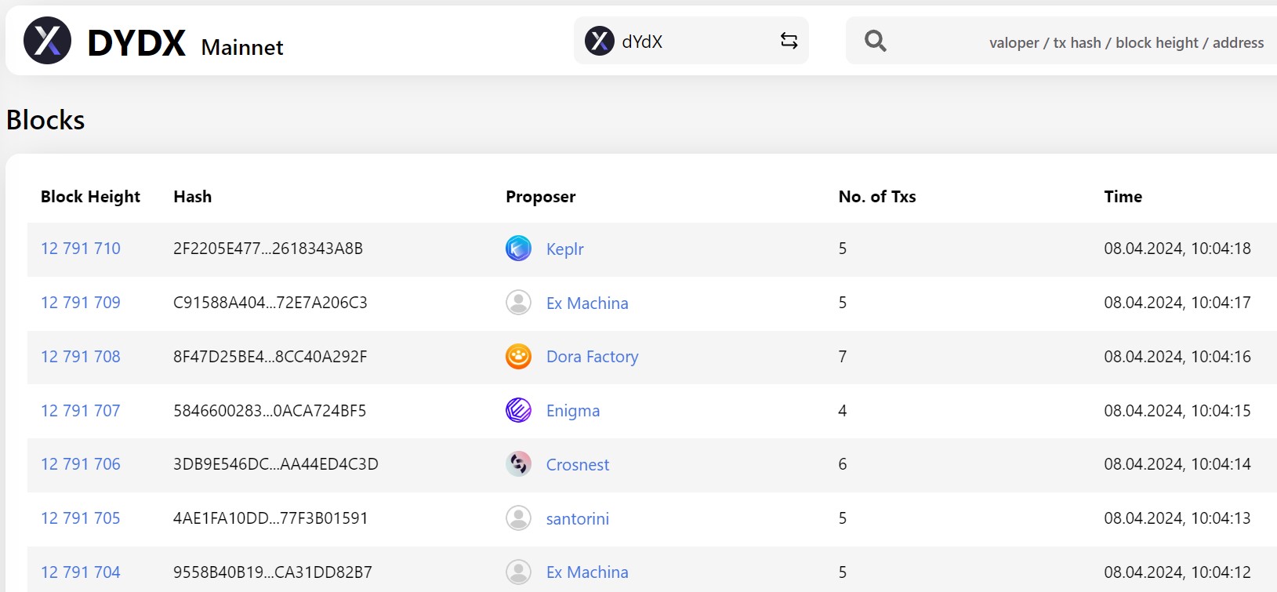Image resolution: width=1277 pixels, height=592 pixels.
Task: Click the search magnifier icon
Action: pyautogui.click(x=875, y=41)
